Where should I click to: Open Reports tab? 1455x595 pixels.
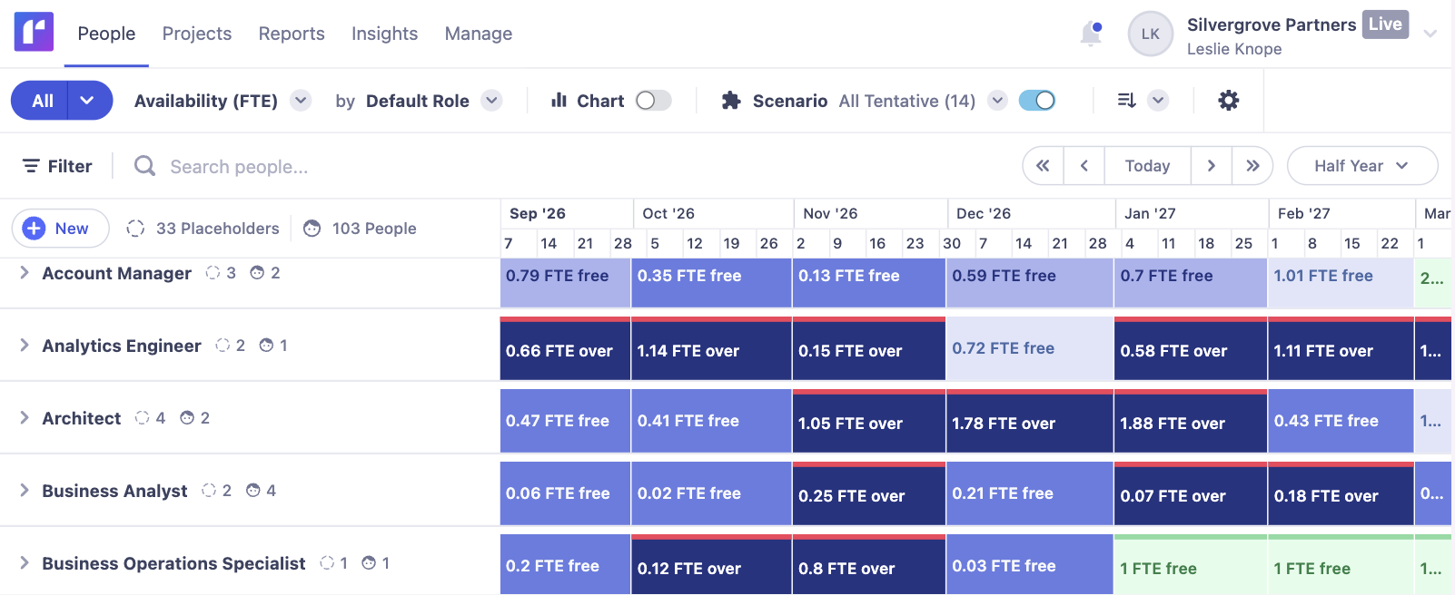click(x=292, y=34)
